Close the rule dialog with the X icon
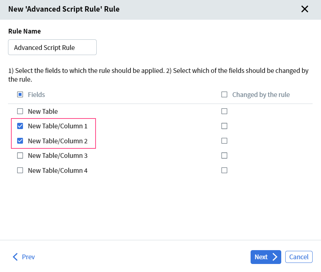 click(305, 9)
